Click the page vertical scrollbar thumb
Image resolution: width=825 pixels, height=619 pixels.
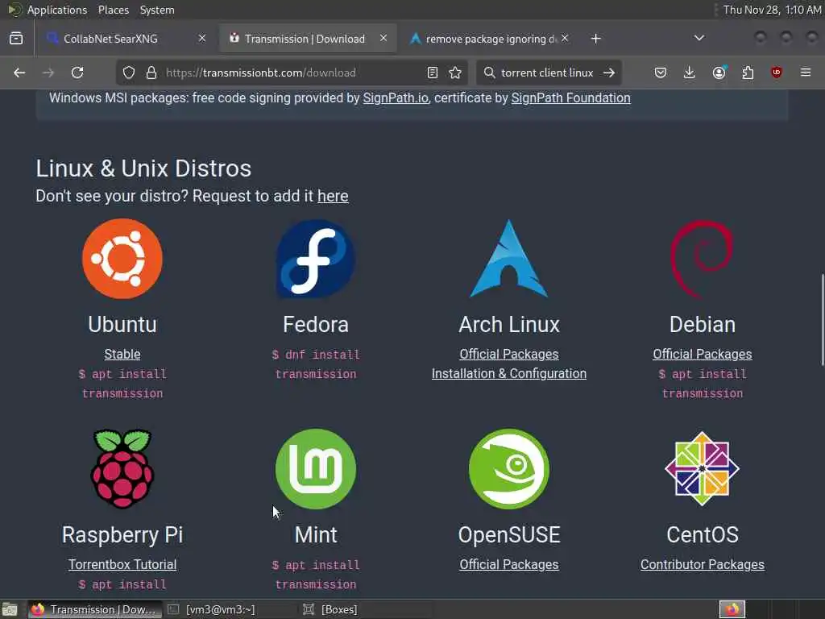coord(822,319)
